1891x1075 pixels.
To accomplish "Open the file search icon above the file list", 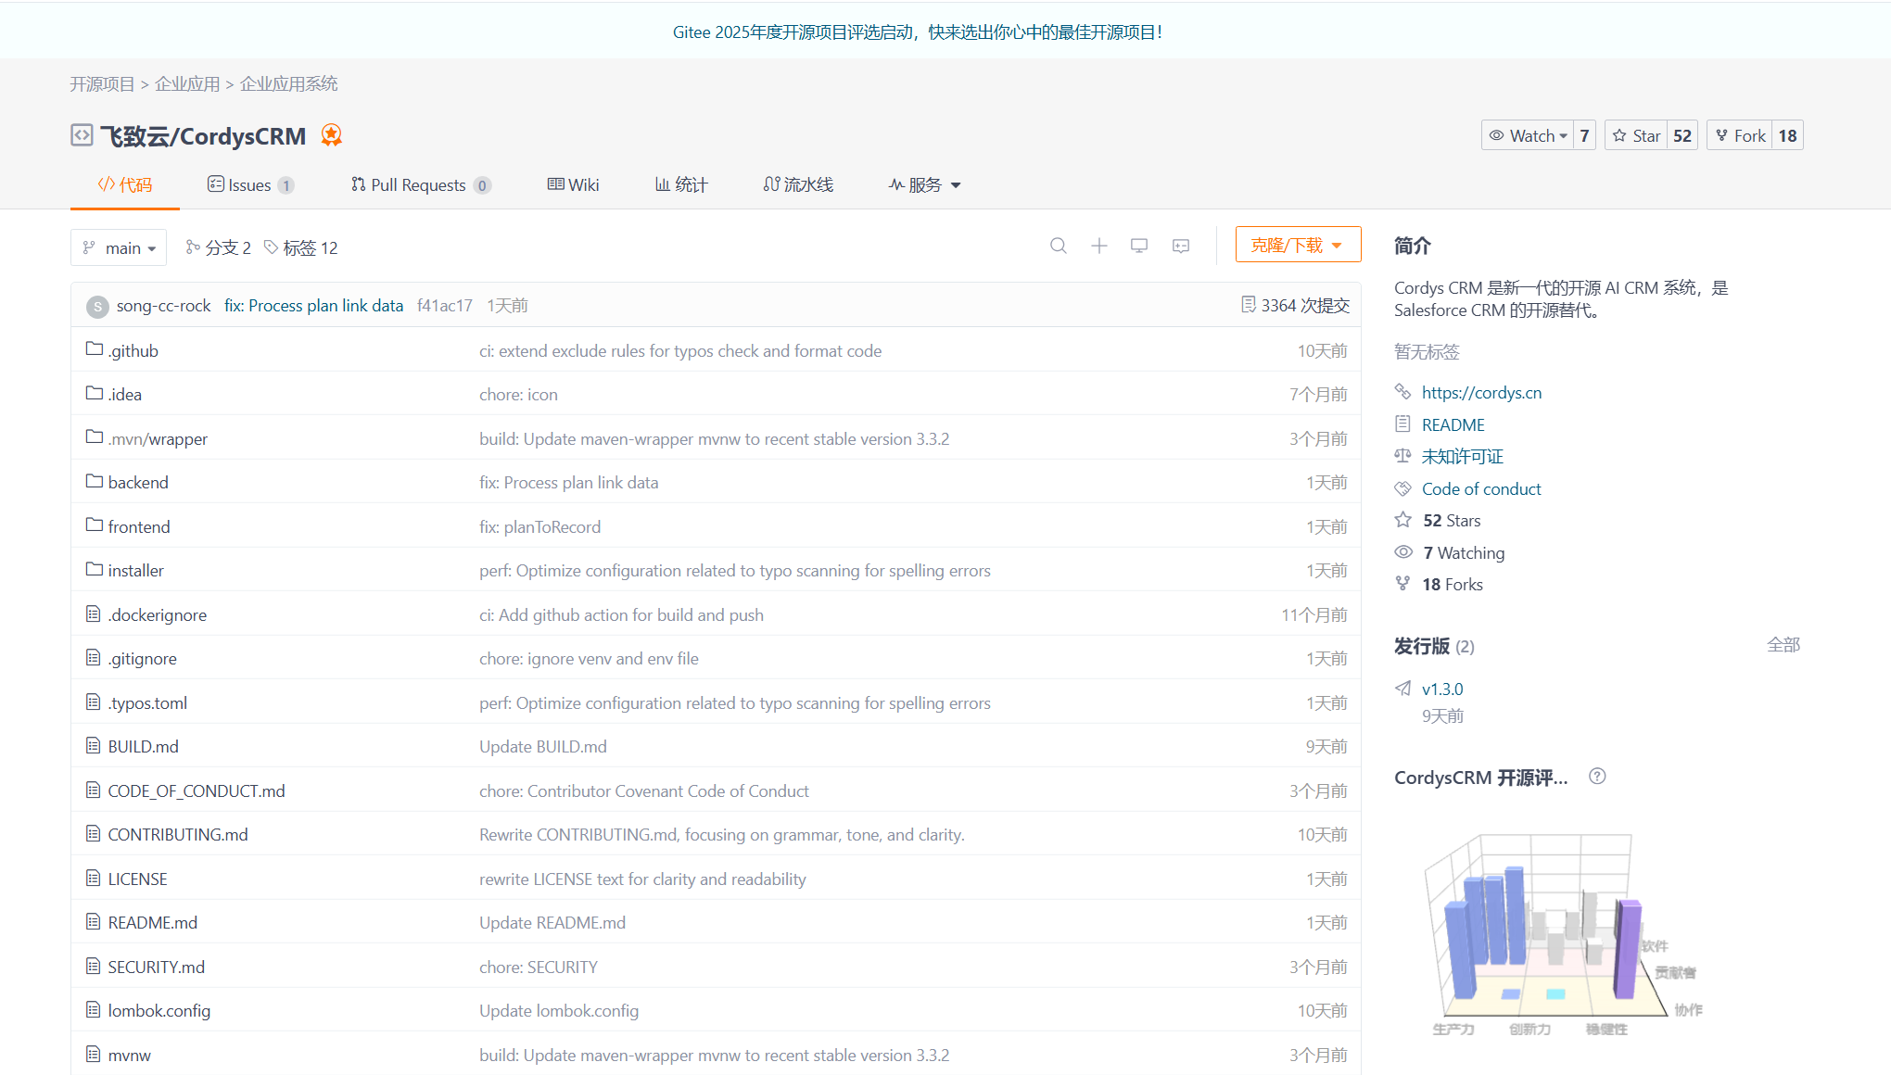I will tap(1059, 246).
